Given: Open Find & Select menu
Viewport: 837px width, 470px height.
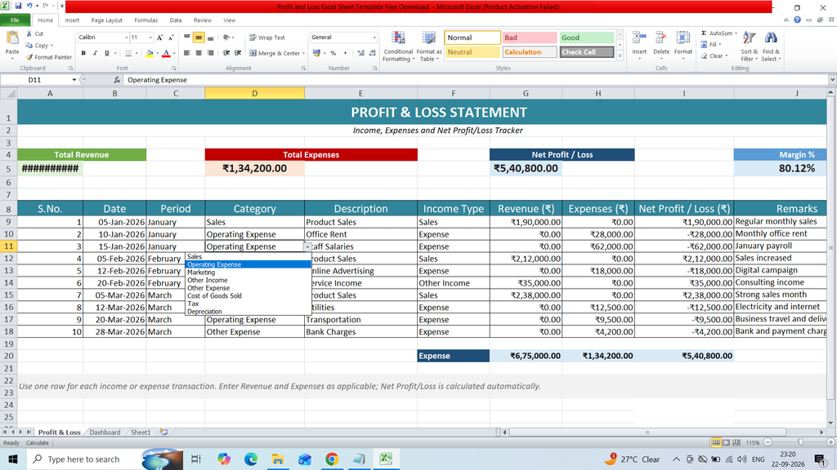Looking at the screenshot, I should pos(770,47).
